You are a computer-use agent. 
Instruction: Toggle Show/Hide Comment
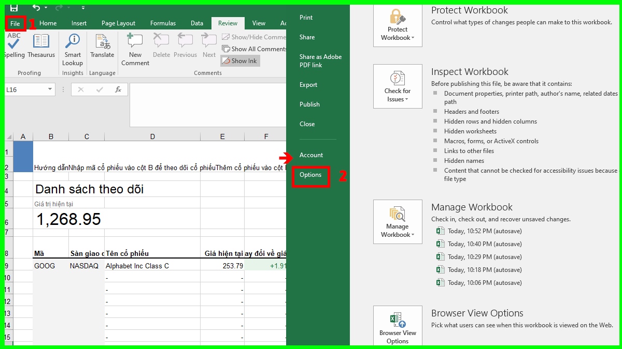point(254,37)
